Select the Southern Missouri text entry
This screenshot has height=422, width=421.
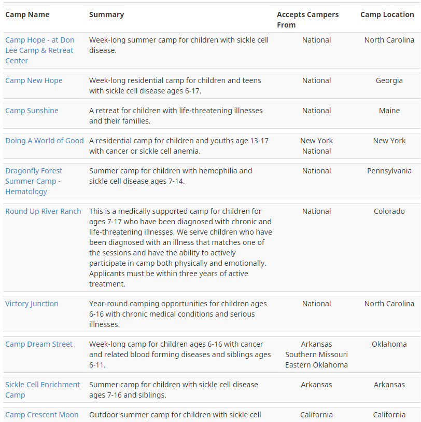click(x=316, y=355)
